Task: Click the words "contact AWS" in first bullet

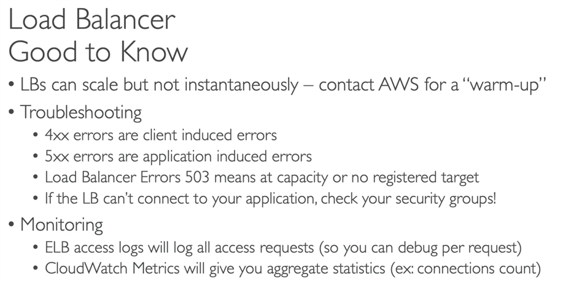Action: 369,85
